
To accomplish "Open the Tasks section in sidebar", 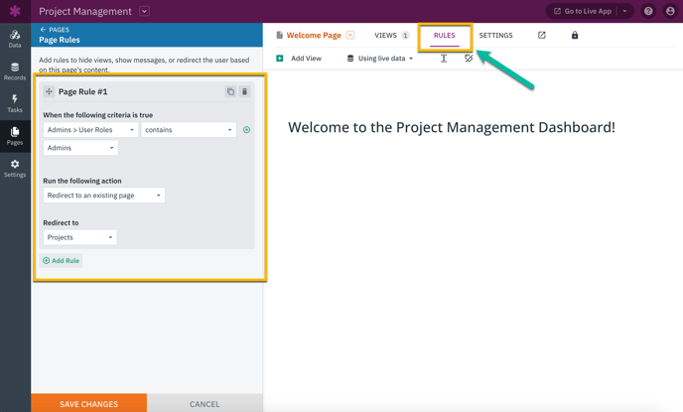I will [x=15, y=103].
